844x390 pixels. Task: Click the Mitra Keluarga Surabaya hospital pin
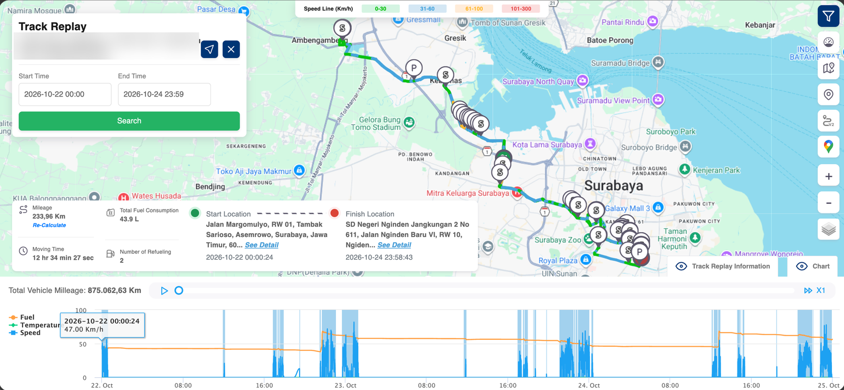coord(517,193)
